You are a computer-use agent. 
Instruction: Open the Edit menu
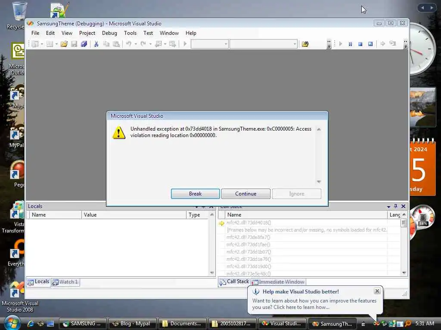(50, 33)
